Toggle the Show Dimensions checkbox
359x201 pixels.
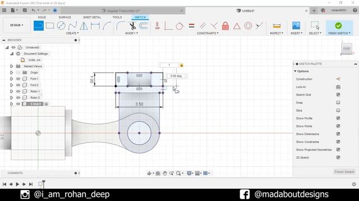point(338,134)
